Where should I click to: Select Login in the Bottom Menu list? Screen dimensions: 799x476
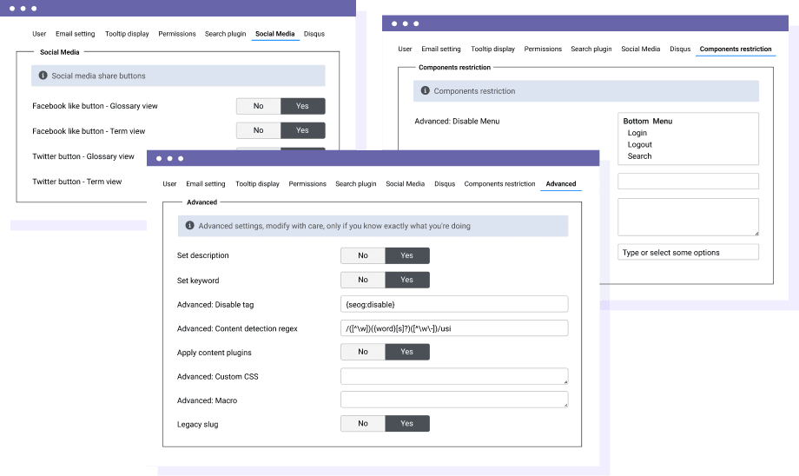(x=637, y=133)
